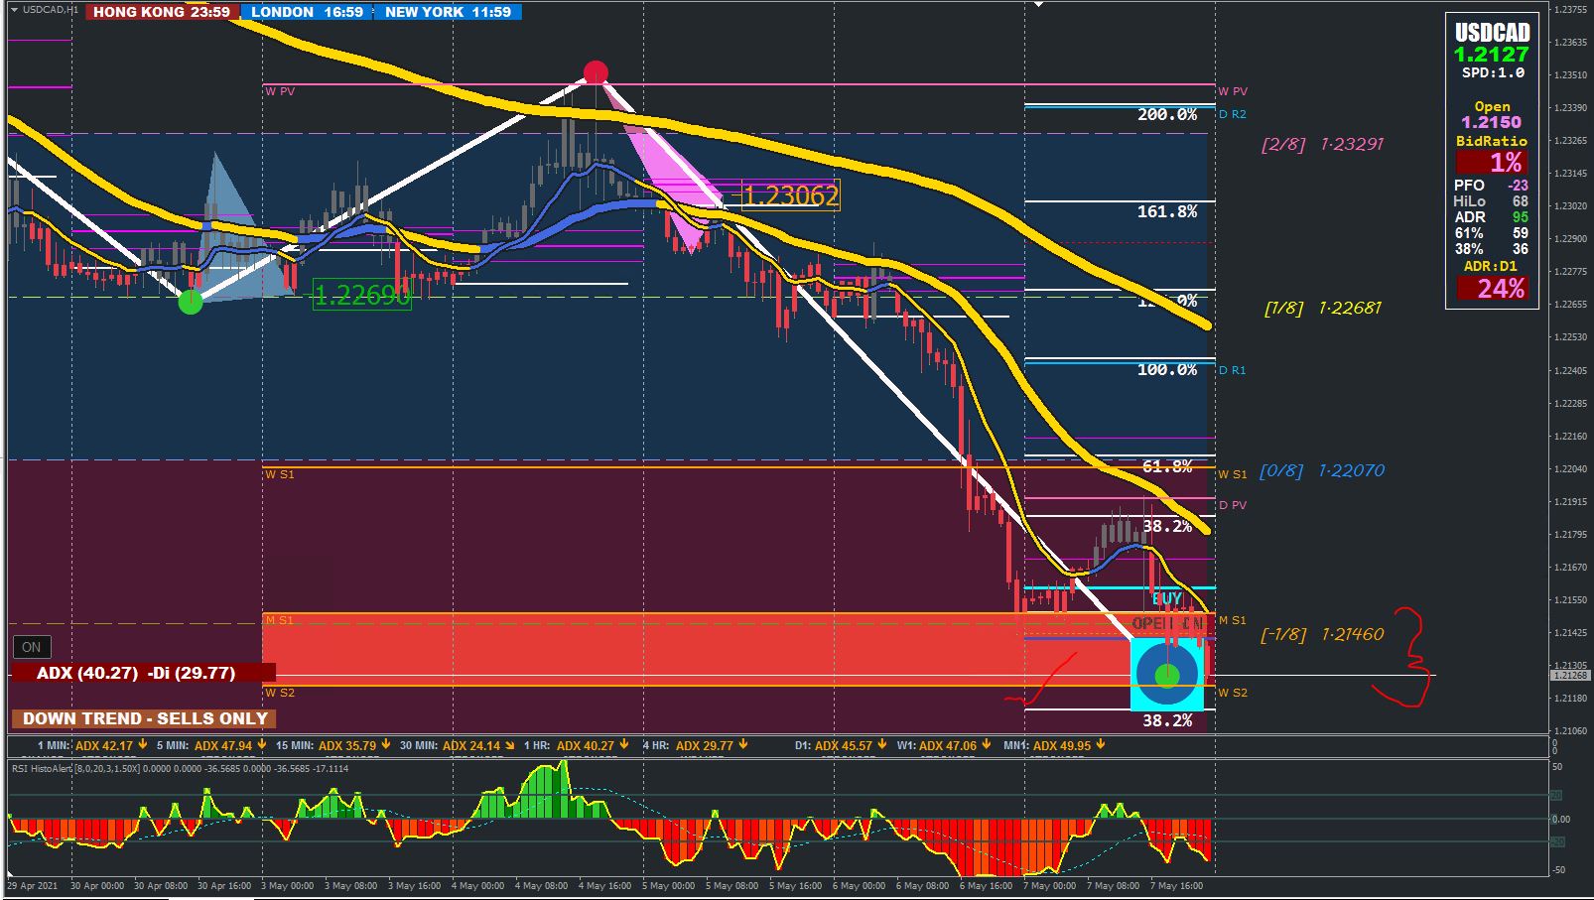This screenshot has height=900, width=1594.
Task: Select the 1.23062 orange price label
Action: (791, 195)
